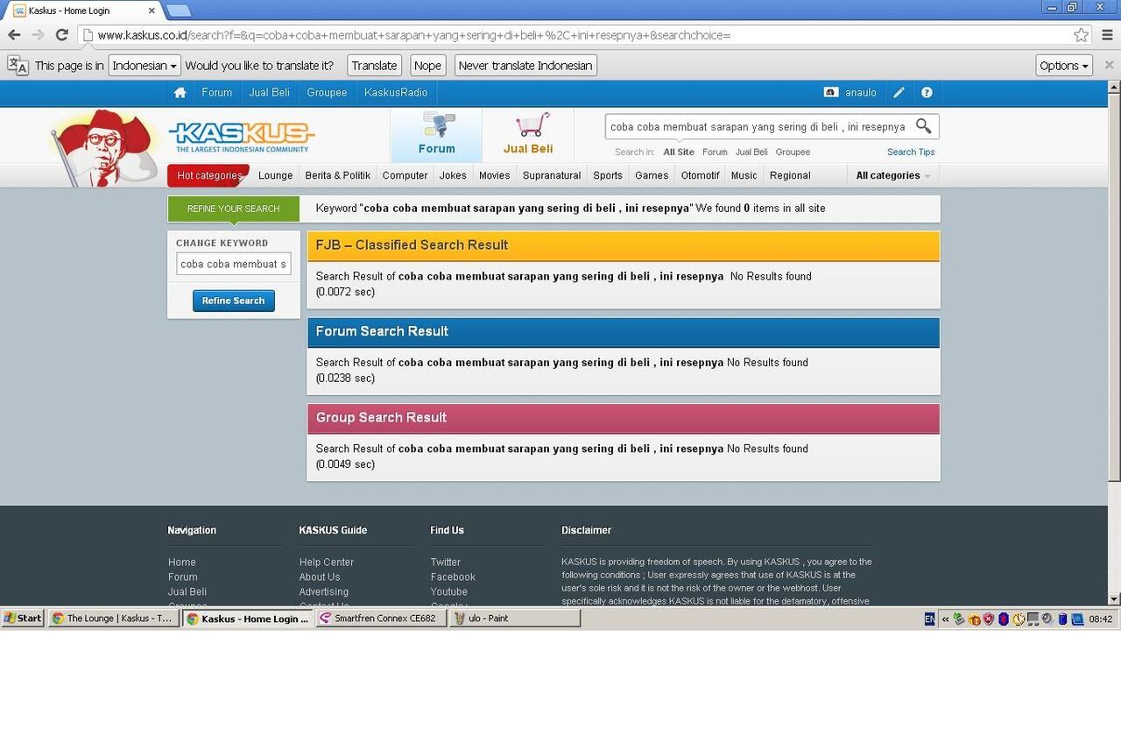Switch to ulo - Paint in taskbar
The width and height of the screenshot is (1121, 743).
point(515,618)
